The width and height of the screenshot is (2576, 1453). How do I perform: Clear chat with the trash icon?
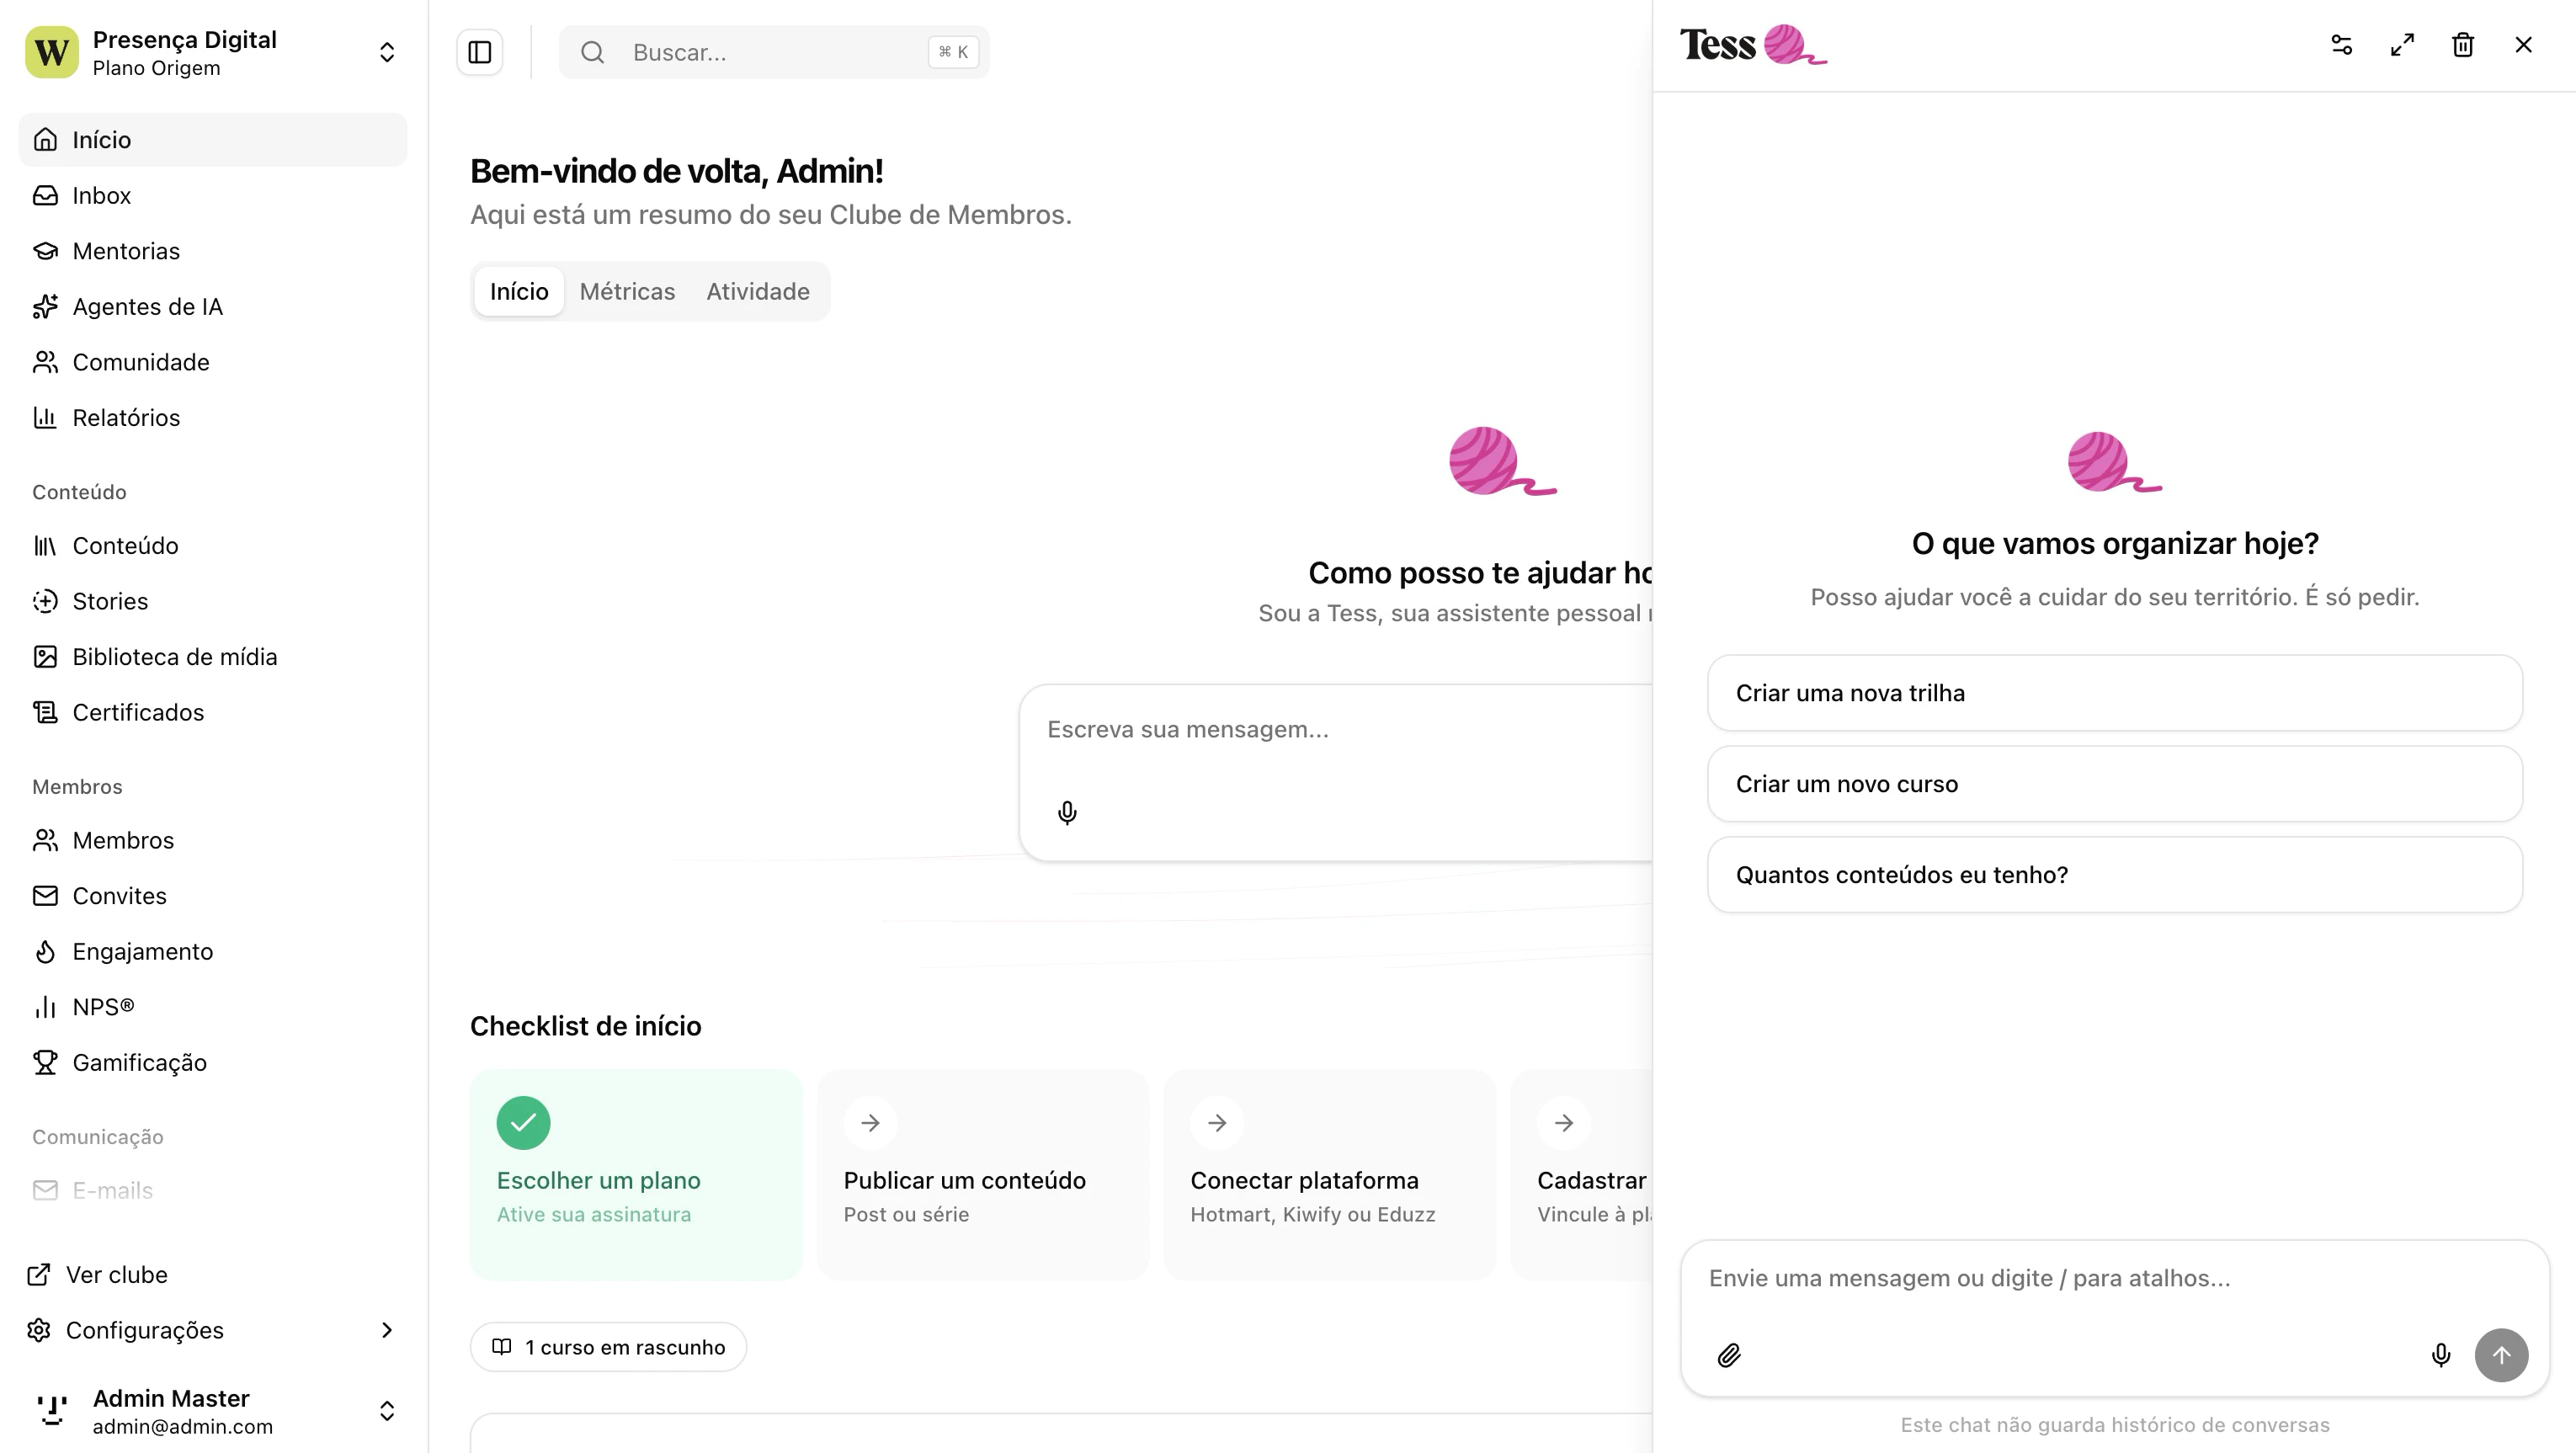(x=2462, y=45)
